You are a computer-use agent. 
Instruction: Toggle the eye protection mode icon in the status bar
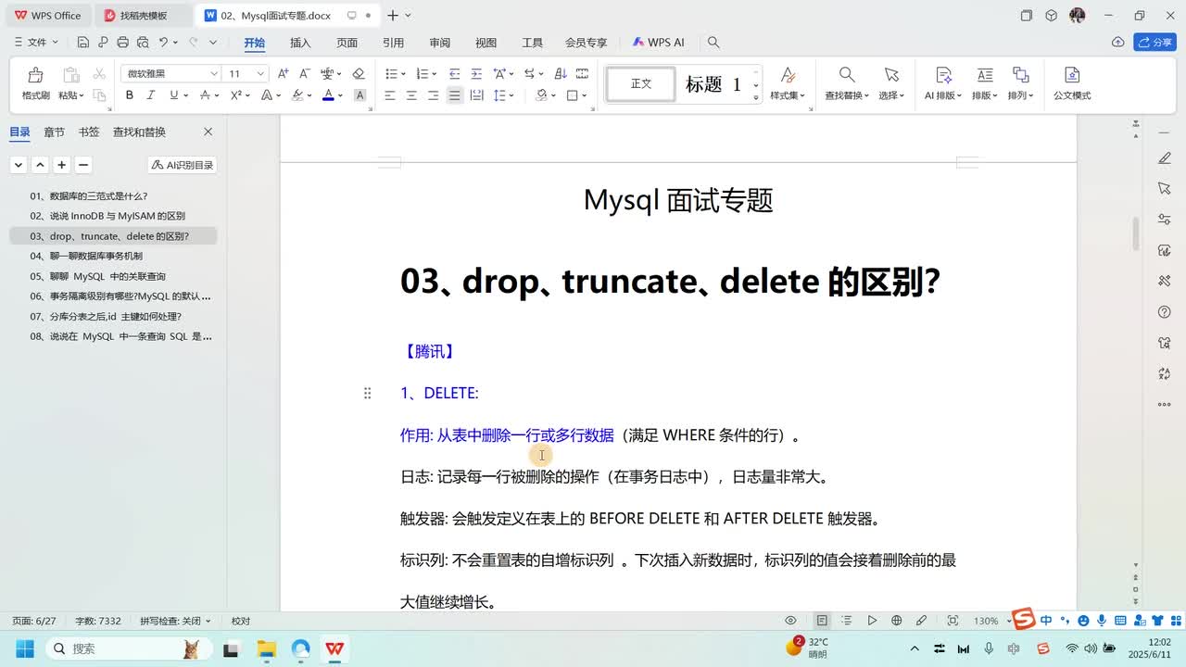(x=790, y=621)
